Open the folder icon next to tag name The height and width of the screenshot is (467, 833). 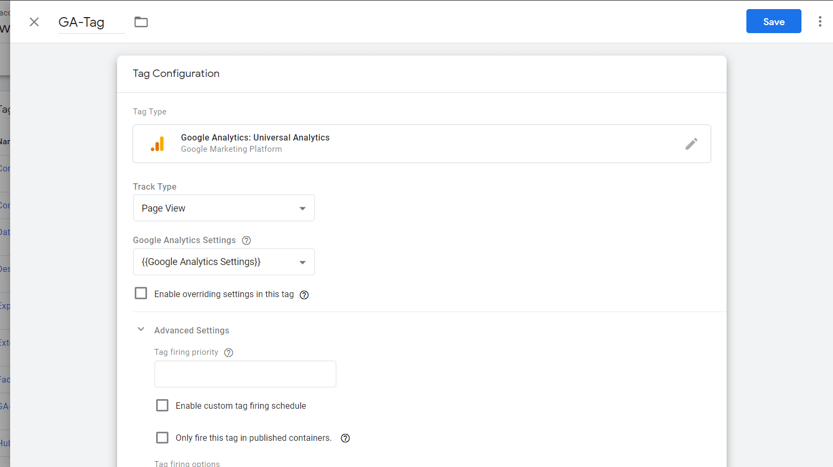click(x=141, y=22)
